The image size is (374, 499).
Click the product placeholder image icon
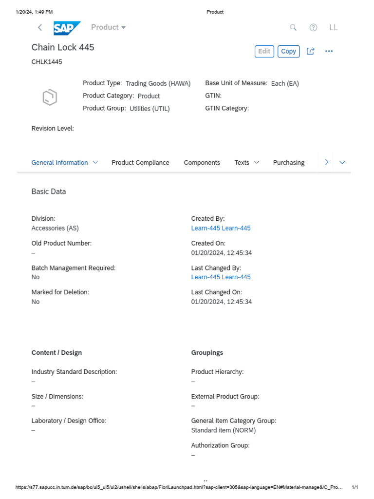(50, 97)
